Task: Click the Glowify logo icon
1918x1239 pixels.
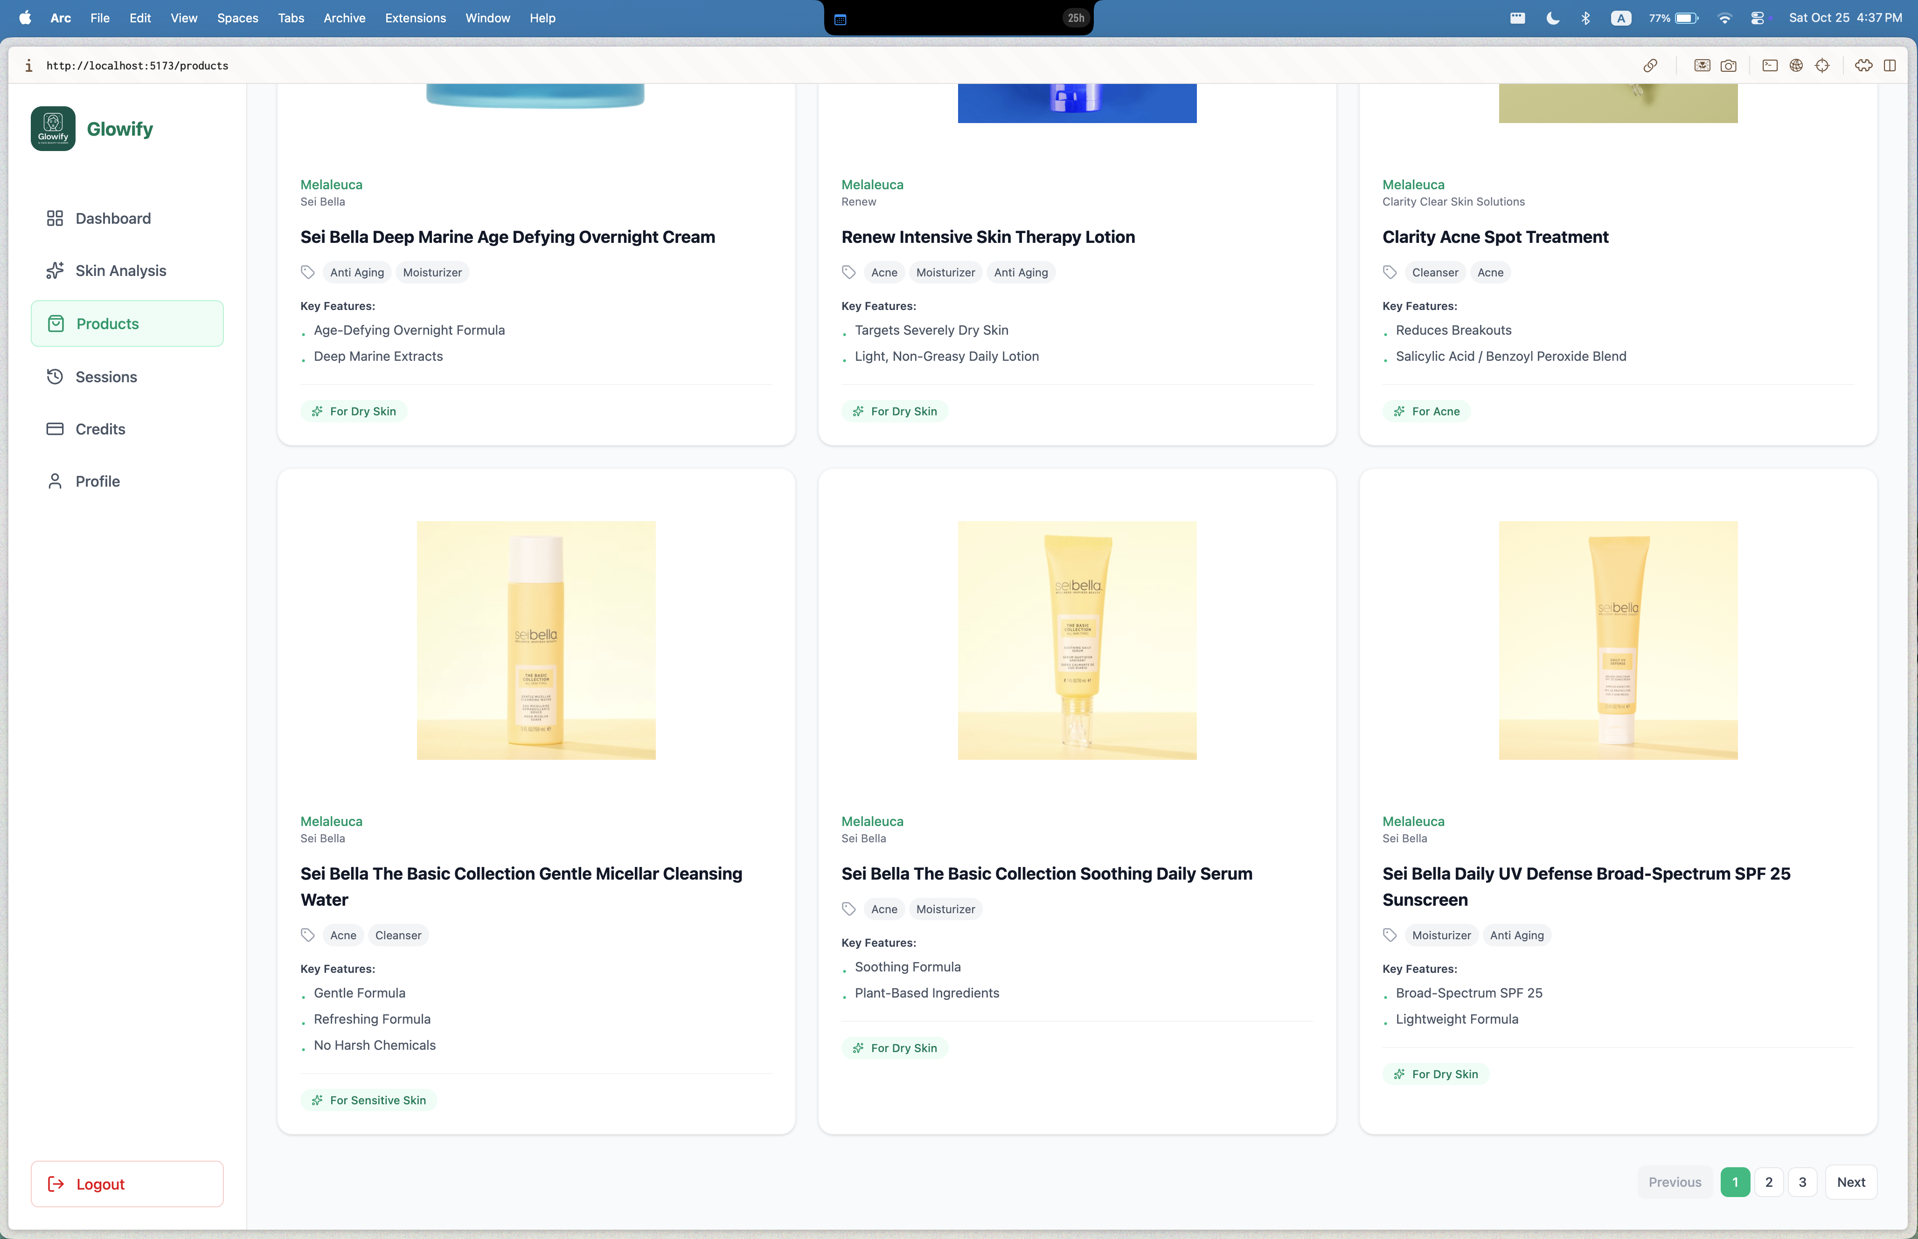Action: tap(53, 129)
